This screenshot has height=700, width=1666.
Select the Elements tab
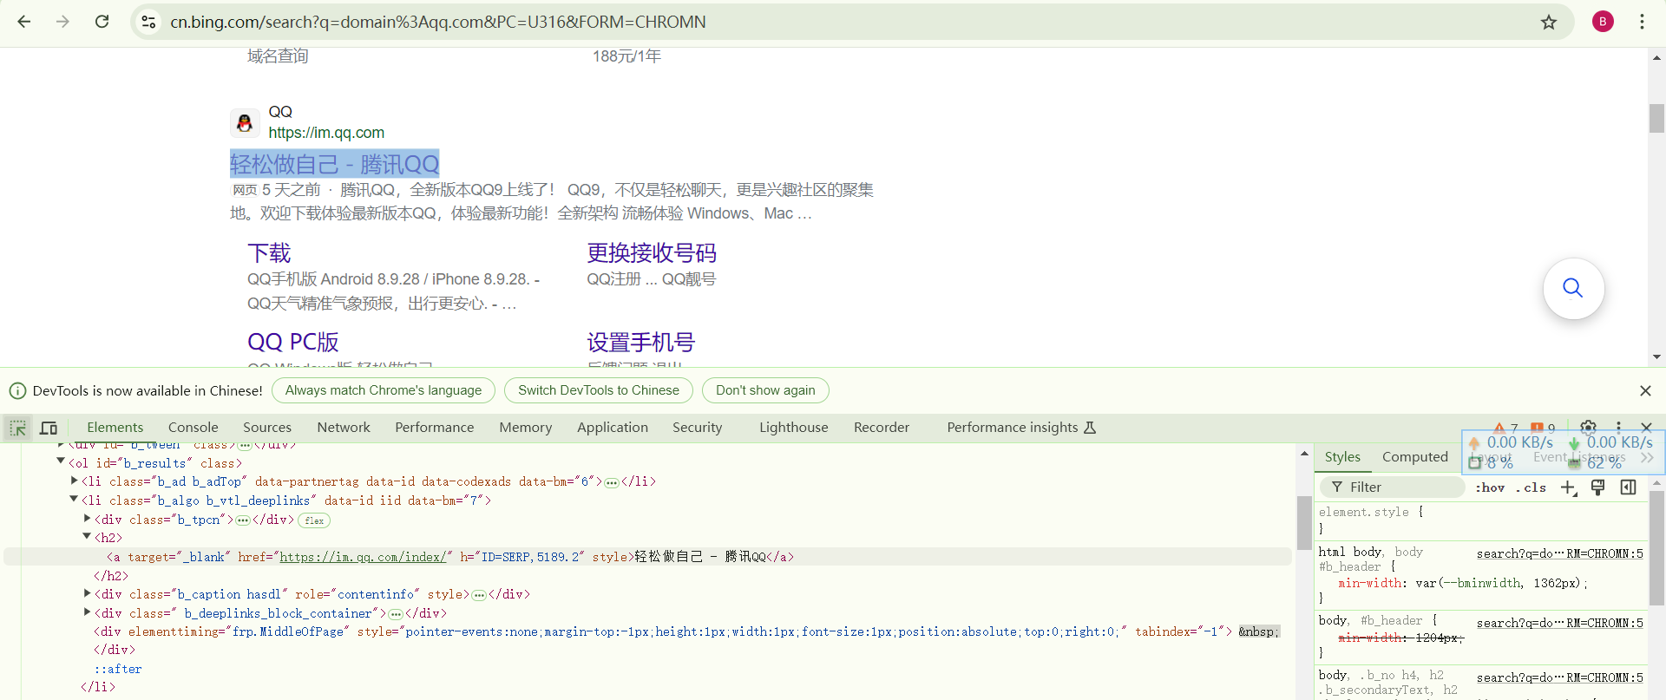[115, 427]
